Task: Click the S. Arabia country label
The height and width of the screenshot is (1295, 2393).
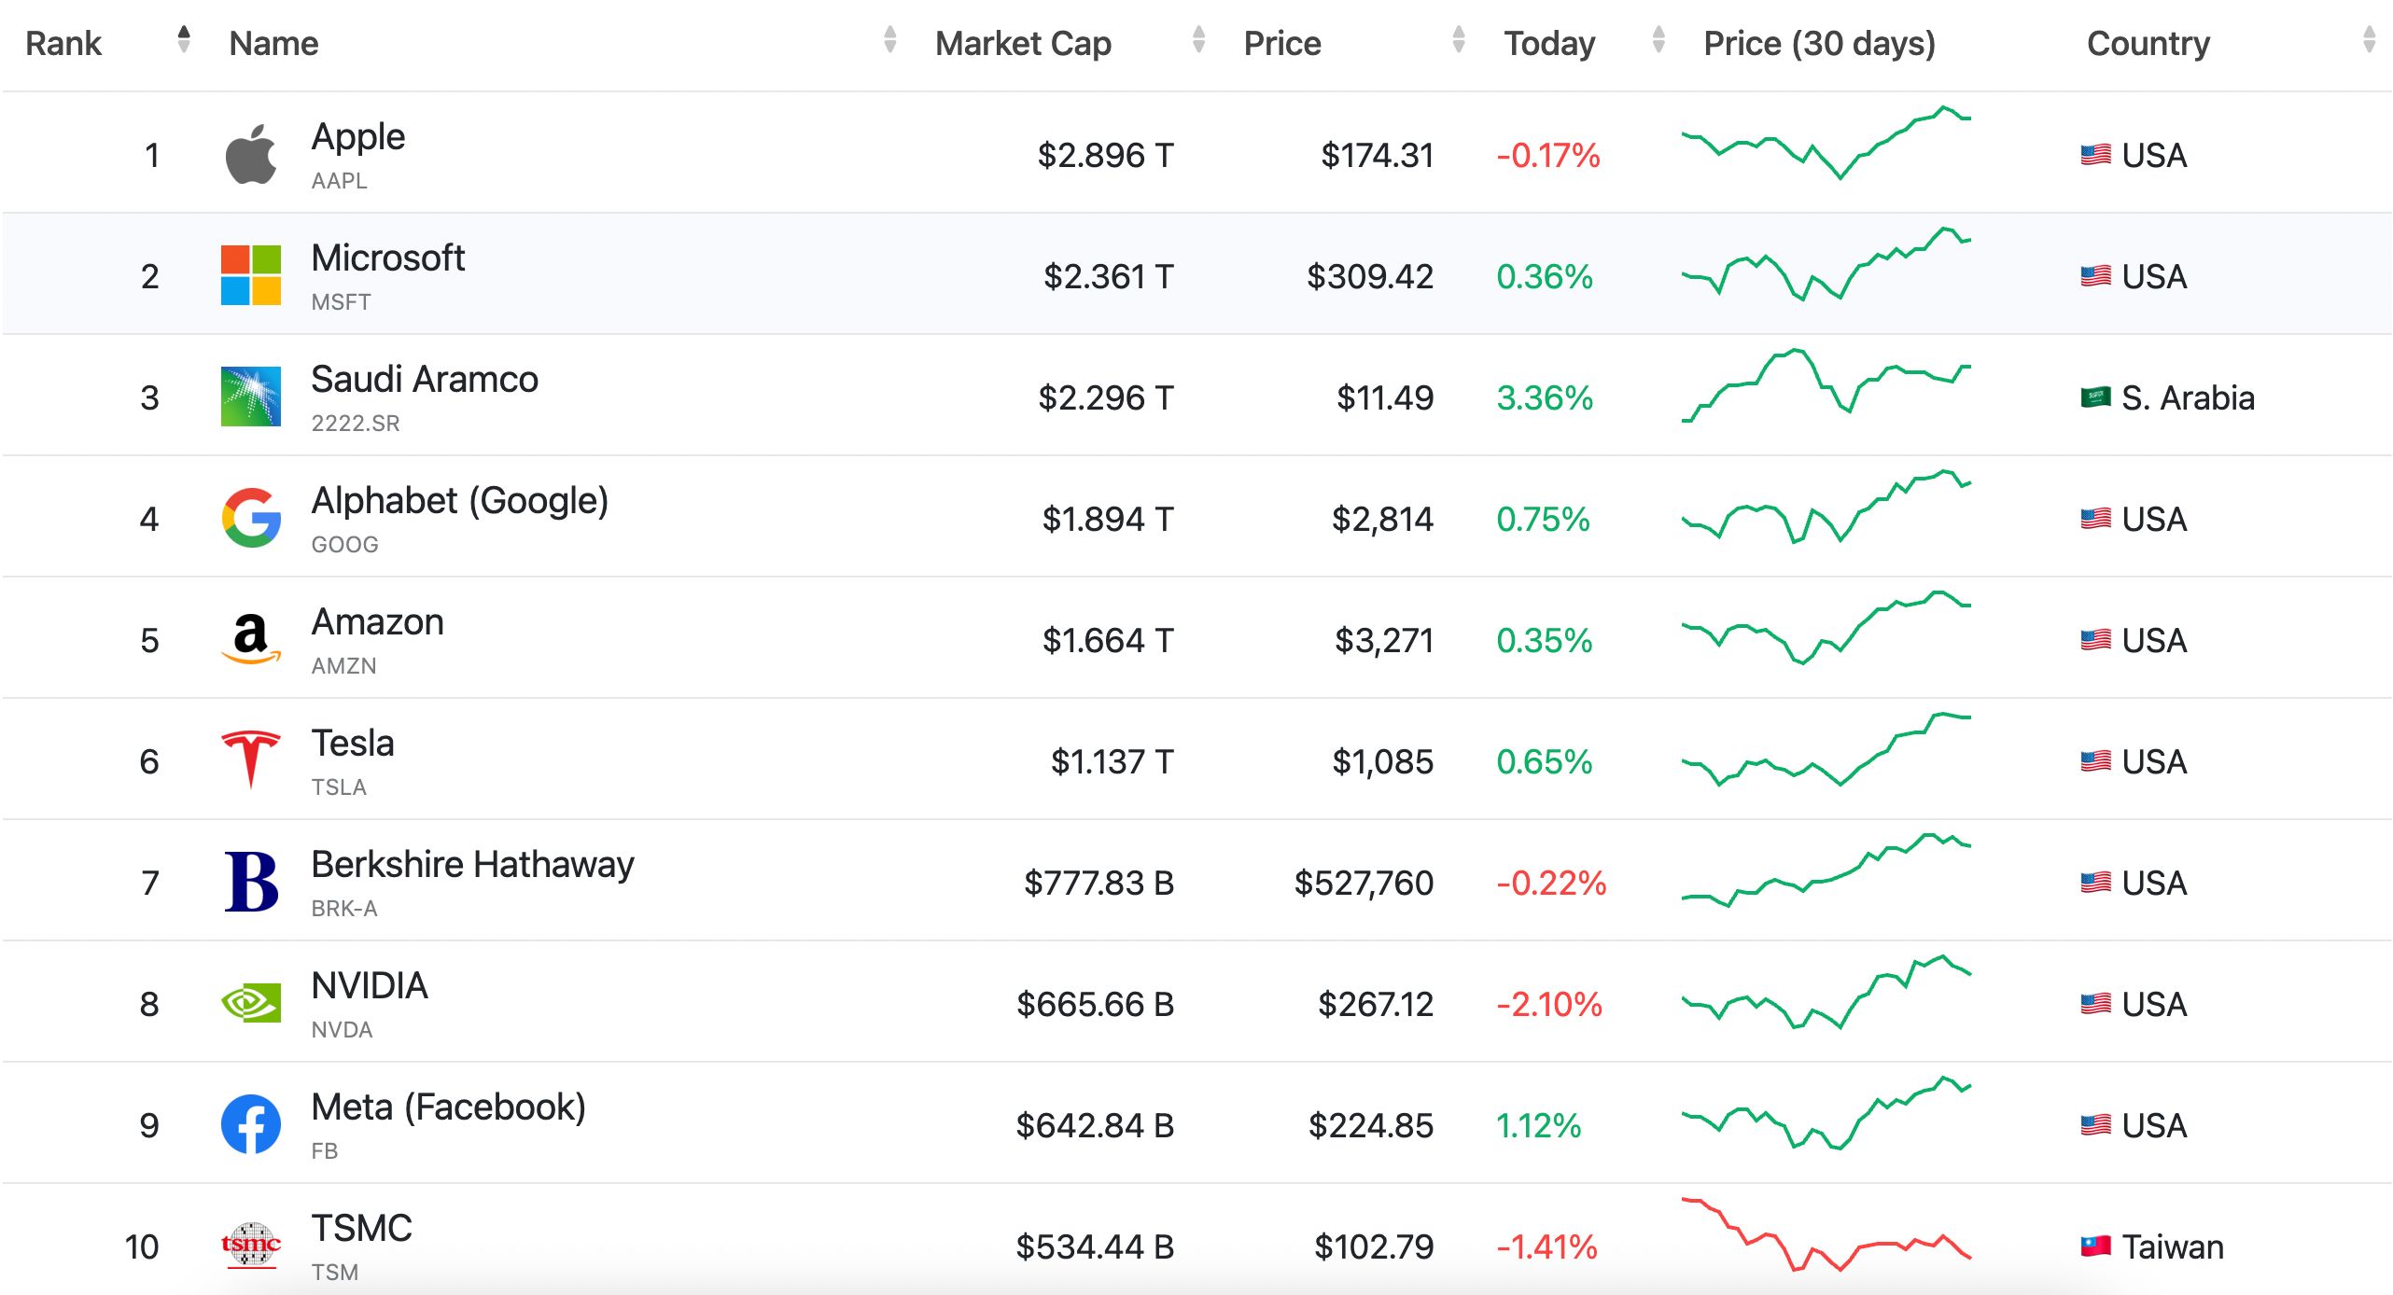Action: click(2188, 397)
